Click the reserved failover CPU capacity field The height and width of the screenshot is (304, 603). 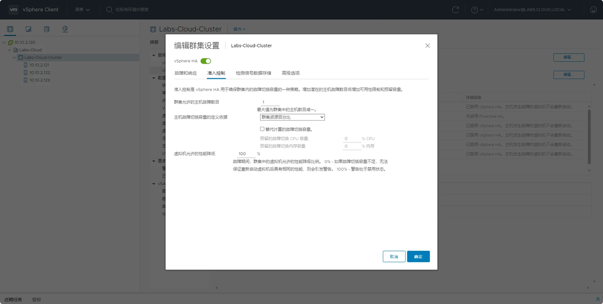pyautogui.click(x=352, y=138)
